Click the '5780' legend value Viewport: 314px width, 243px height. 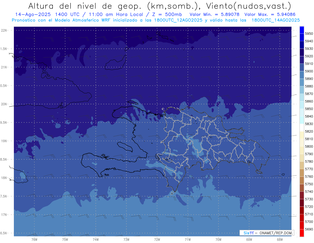(x=309, y=161)
